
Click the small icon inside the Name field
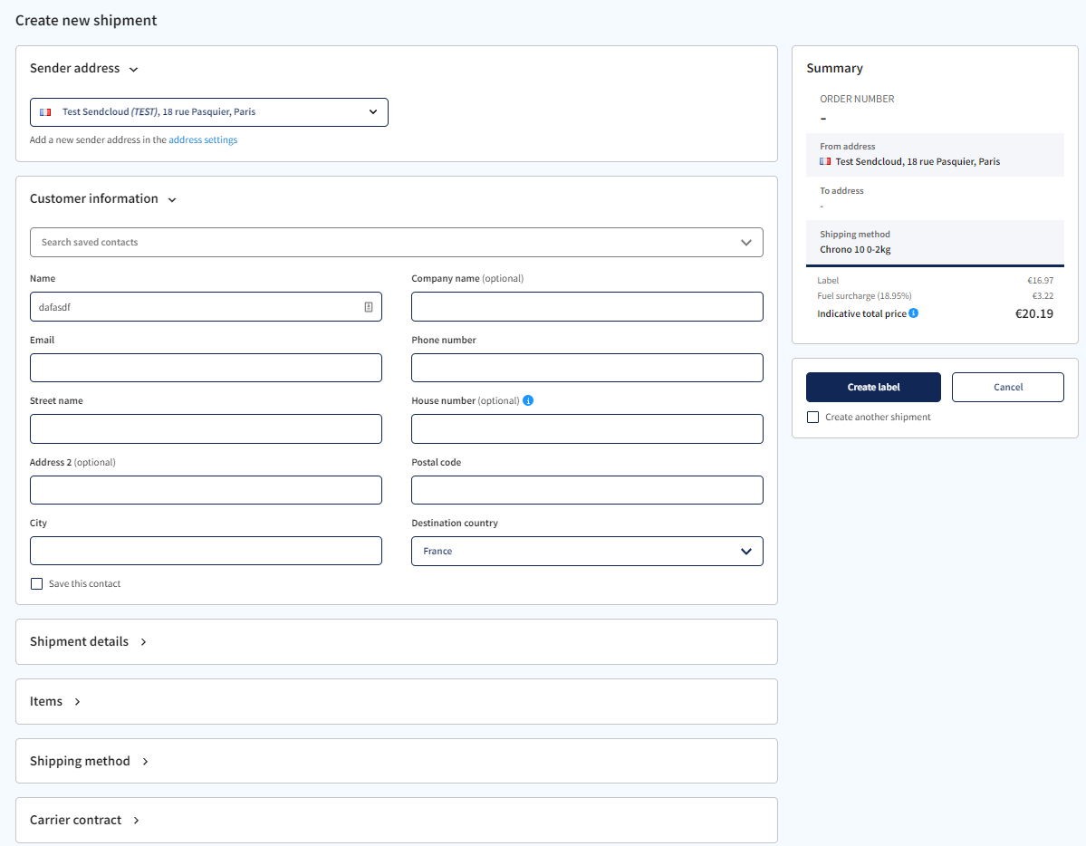[368, 306]
